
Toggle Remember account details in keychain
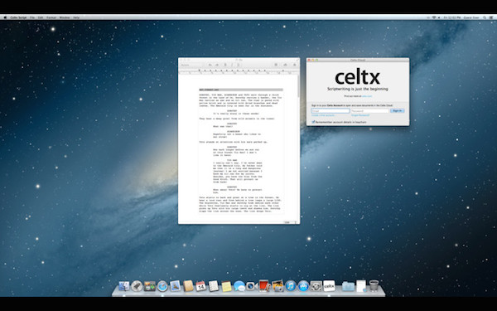(x=313, y=122)
